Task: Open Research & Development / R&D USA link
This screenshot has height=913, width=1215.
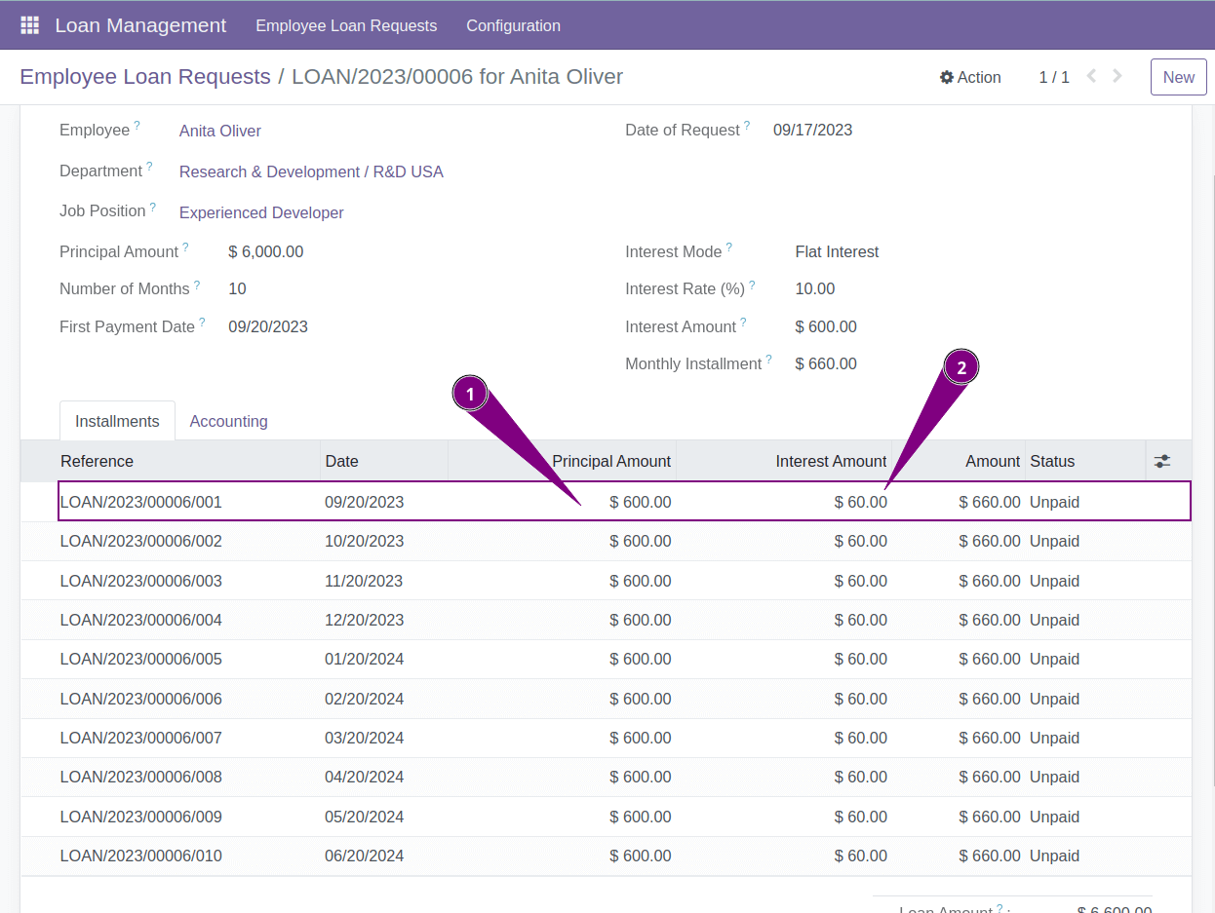Action: [x=311, y=171]
